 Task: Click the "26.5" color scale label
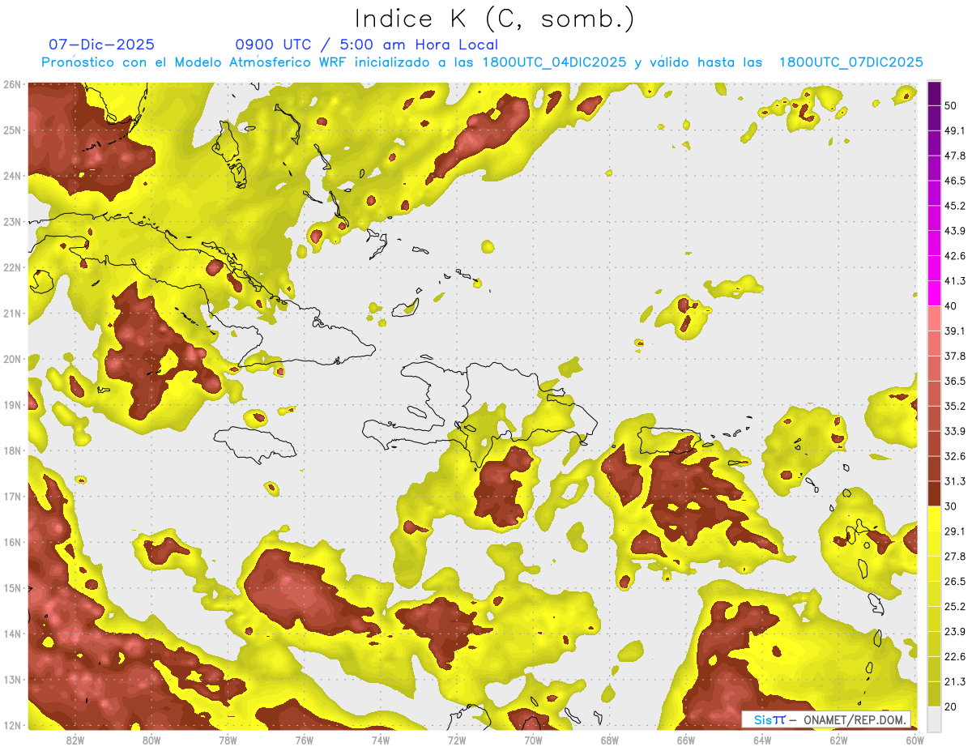coord(954,582)
